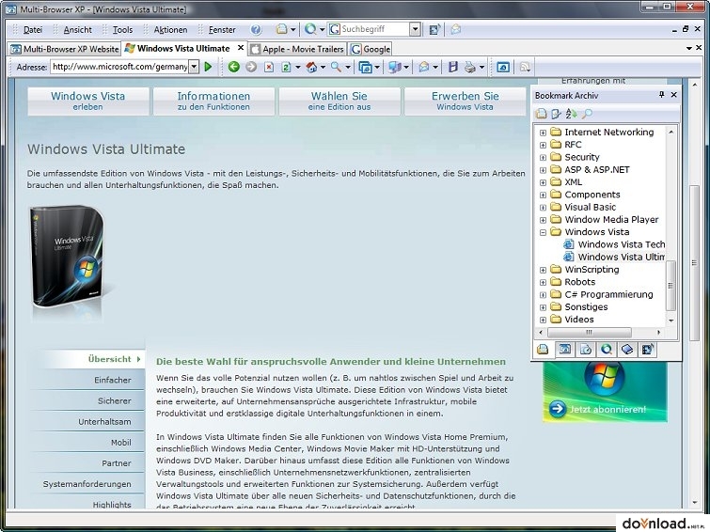Switch to the Multi-Browser XP Website tab
The width and height of the screenshot is (710, 532).
coord(65,49)
